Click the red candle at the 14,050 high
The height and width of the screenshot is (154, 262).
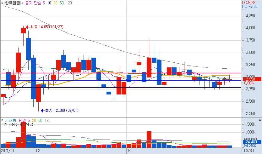tap(23, 31)
